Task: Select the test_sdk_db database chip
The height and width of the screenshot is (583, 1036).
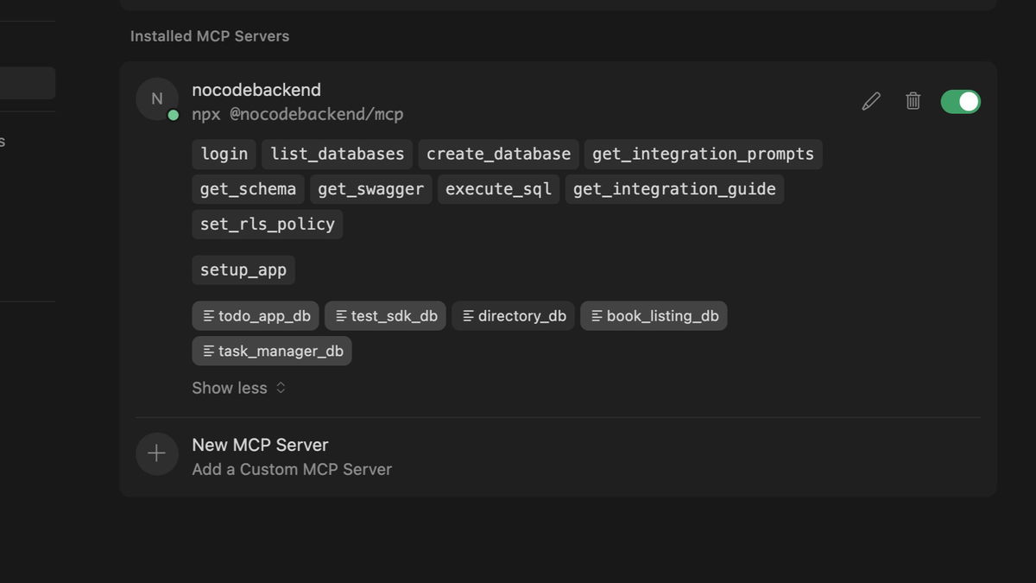Action: 385,315
